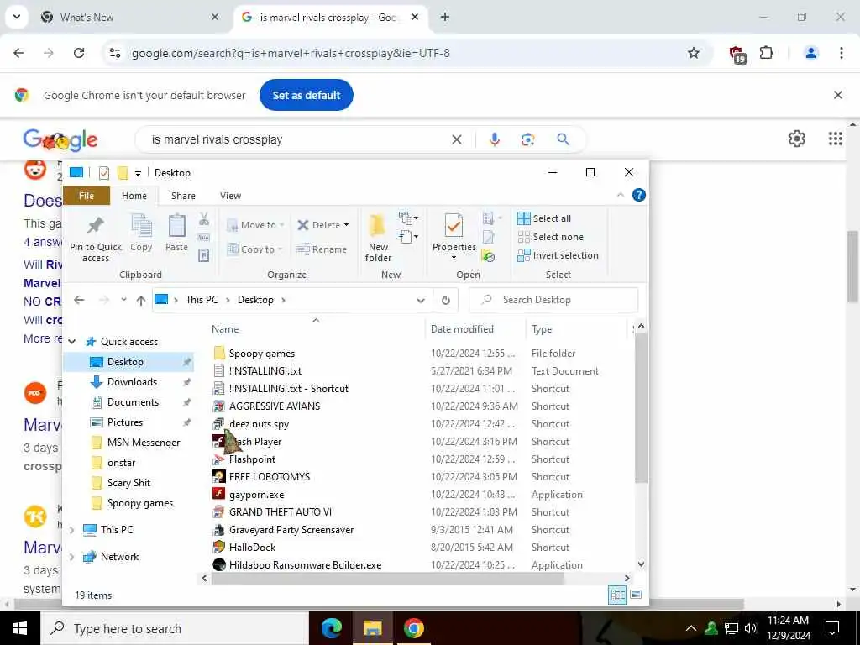Click Google search magnifier button
This screenshot has width=860, height=645.
[x=564, y=139]
